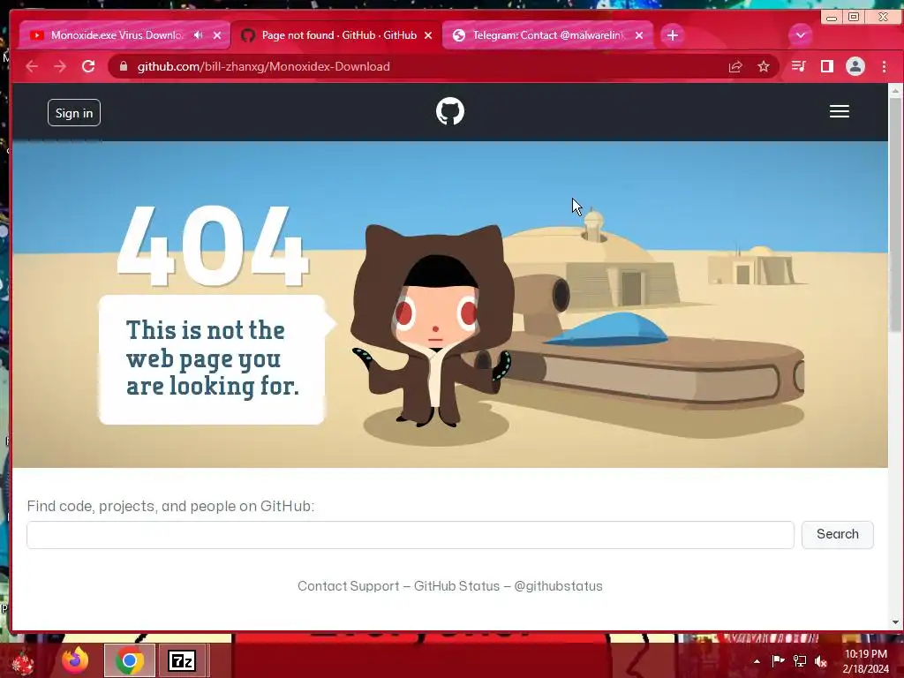Screen dimensions: 904x678
Task: Minimize the Chrome window
Action: (x=832, y=18)
